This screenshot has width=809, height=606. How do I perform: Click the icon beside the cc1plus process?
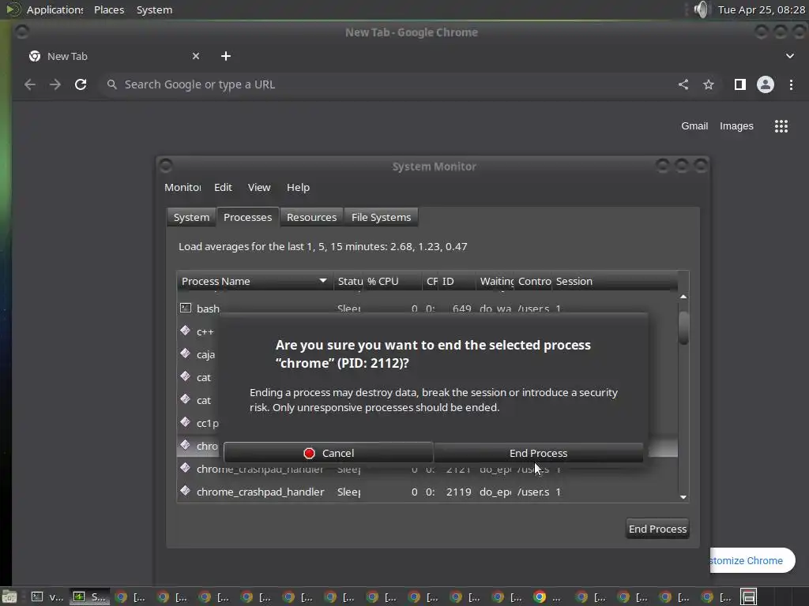click(185, 422)
